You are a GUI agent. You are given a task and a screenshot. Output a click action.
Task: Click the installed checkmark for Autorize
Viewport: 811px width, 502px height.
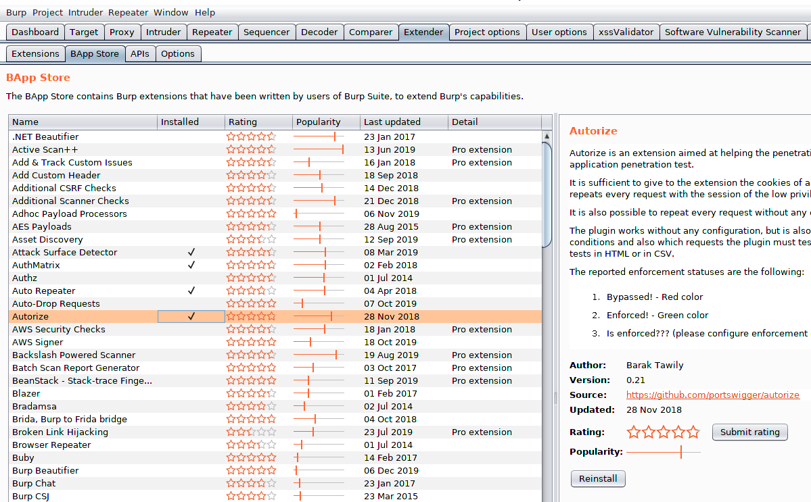(x=191, y=317)
